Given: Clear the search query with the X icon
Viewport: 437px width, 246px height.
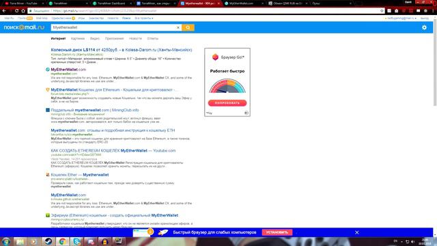Looking at the screenshot, I should click(178, 27).
